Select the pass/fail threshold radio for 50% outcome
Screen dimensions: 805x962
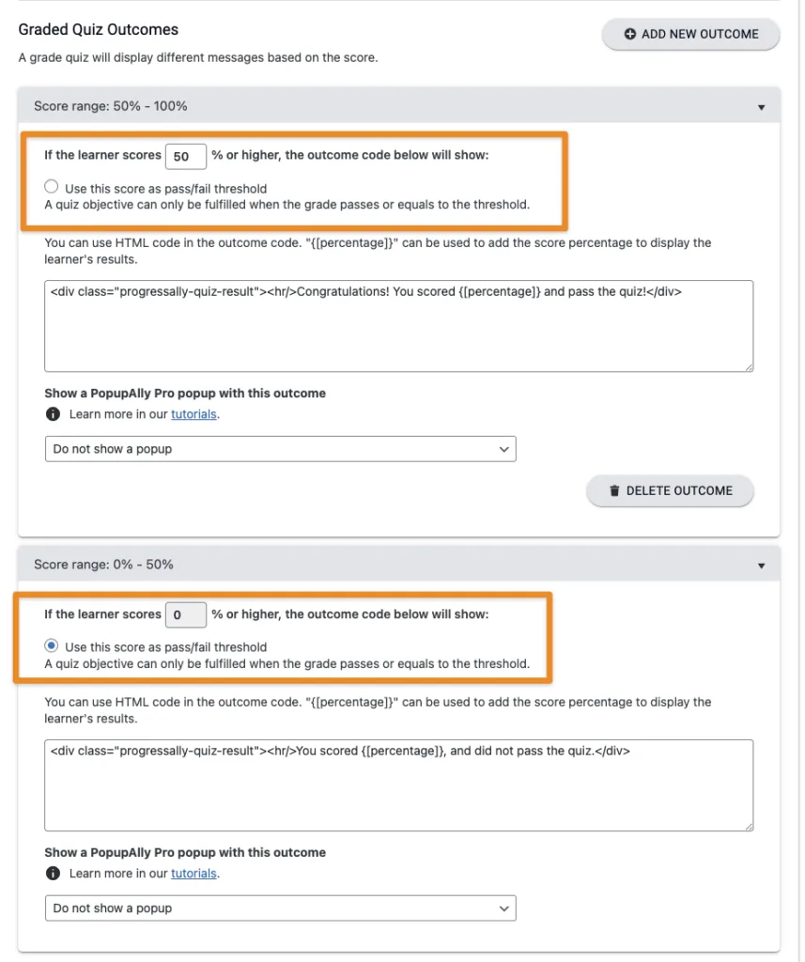click(52, 187)
